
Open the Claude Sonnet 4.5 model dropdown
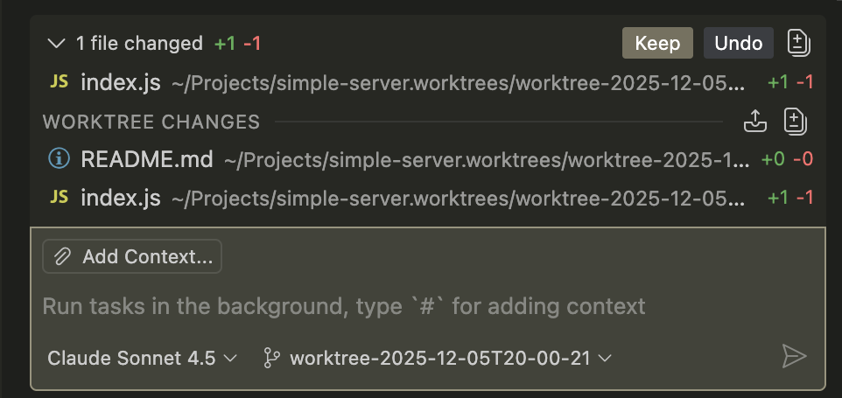point(142,358)
